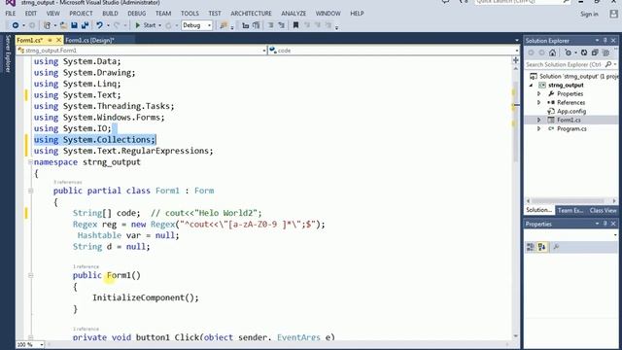This screenshot has width=622, height=350.
Task: Open the EDIT menu
Action: (x=31, y=13)
